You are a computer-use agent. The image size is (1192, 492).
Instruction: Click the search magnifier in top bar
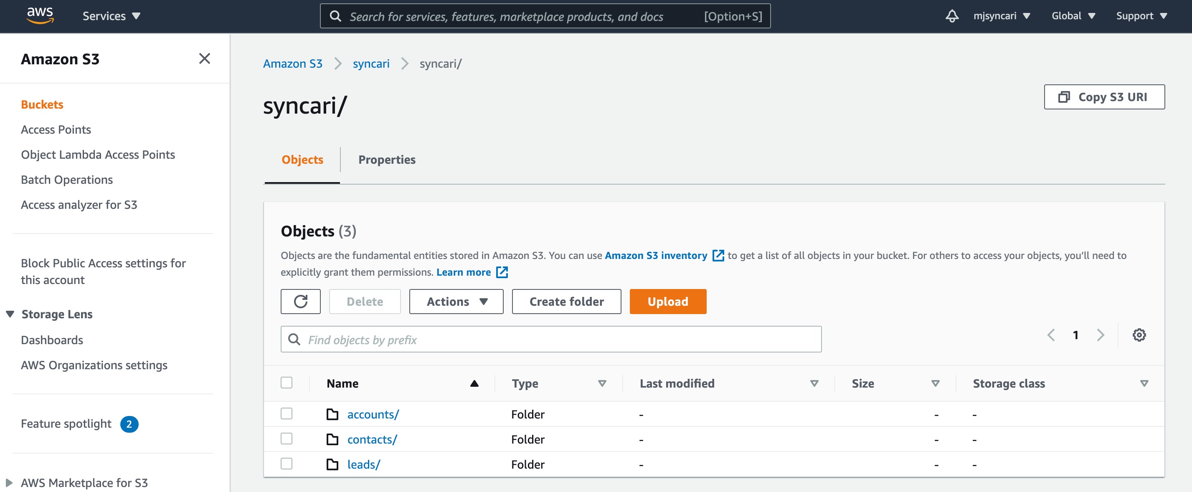click(336, 15)
